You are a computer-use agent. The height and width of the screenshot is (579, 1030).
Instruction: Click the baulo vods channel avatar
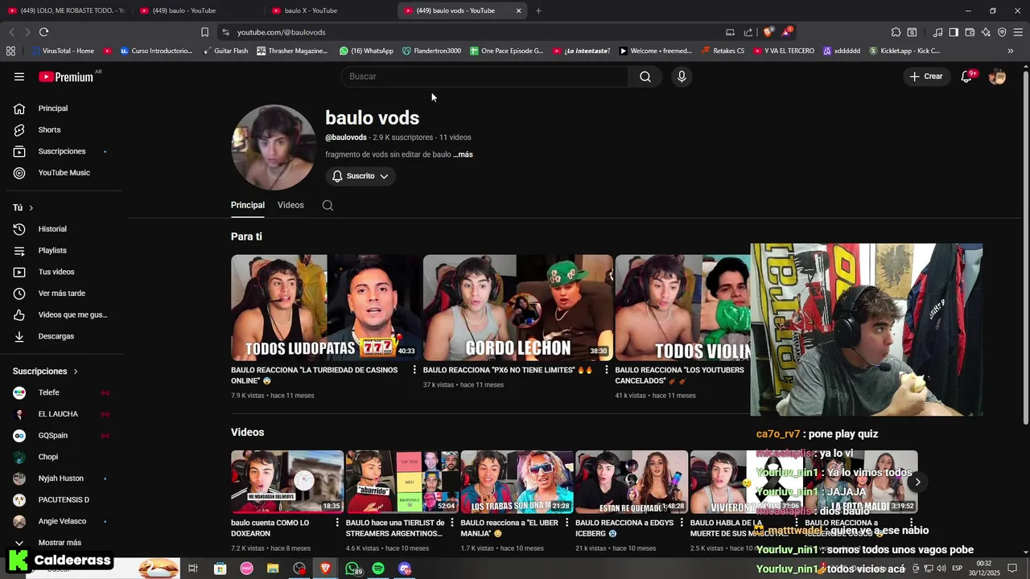coord(273,147)
